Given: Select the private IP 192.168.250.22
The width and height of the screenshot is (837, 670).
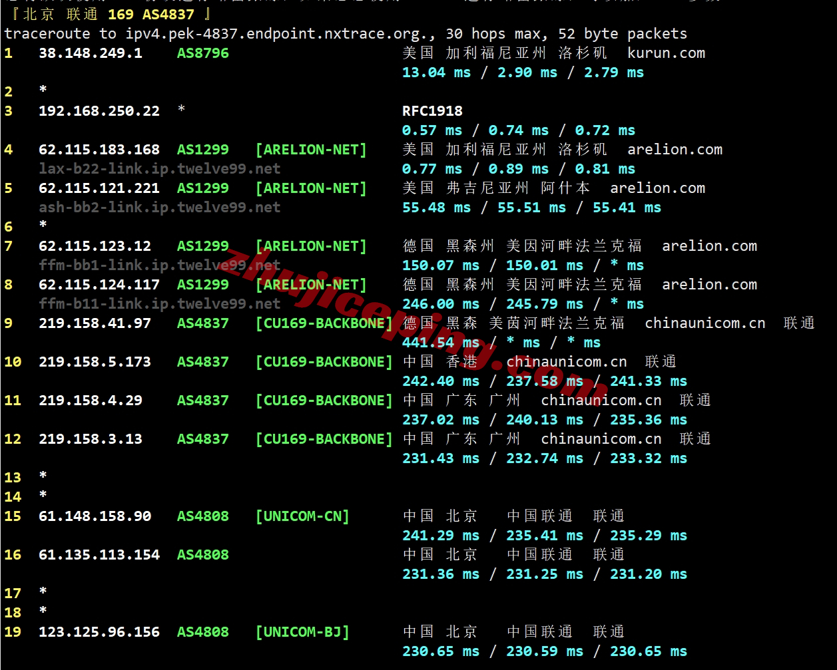Looking at the screenshot, I should click(x=99, y=111).
